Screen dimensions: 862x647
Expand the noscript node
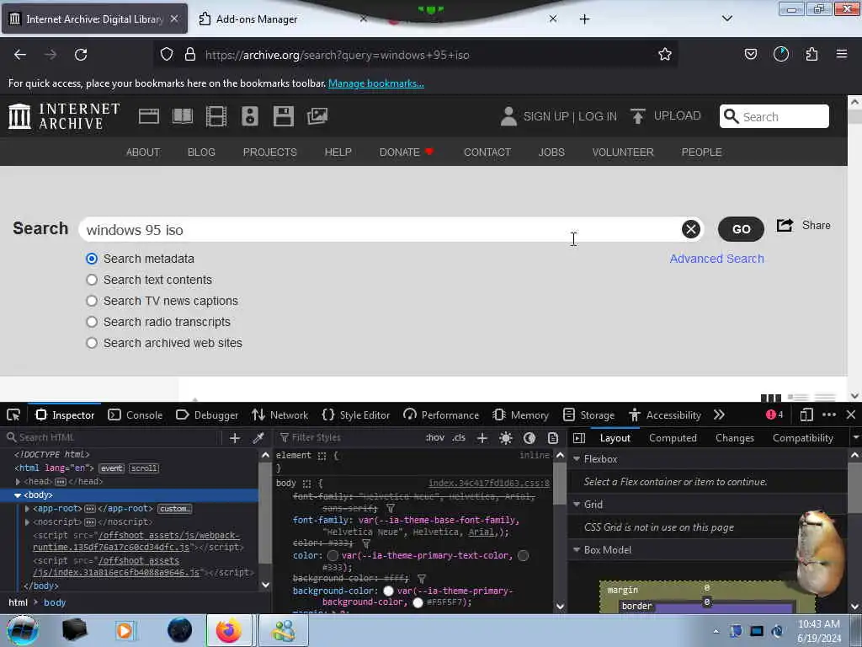click(28, 521)
